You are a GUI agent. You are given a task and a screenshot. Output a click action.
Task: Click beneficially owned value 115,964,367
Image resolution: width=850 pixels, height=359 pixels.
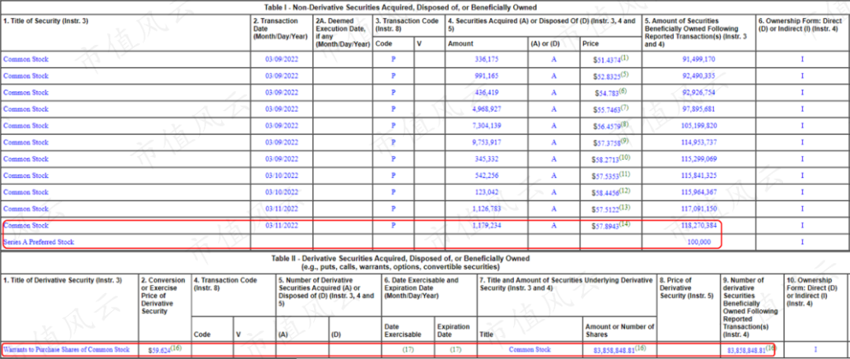pyautogui.click(x=698, y=193)
